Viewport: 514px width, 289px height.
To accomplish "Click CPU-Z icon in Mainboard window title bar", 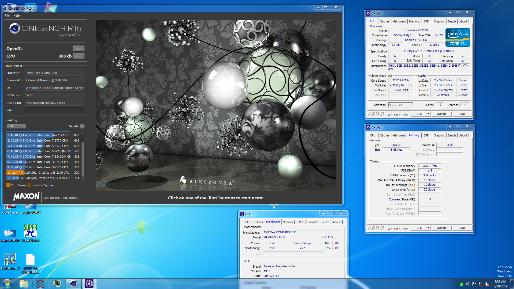I will [242, 214].
